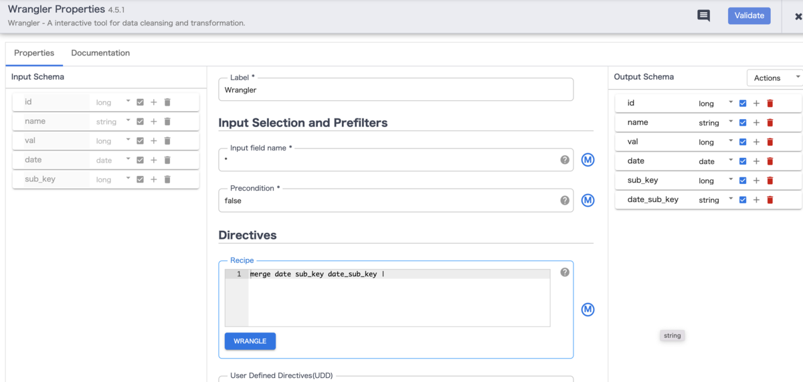Viewport: 803px width, 382px height.
Task: Open the Actions dropdown in Output Schema
Action: click(774, 78)
